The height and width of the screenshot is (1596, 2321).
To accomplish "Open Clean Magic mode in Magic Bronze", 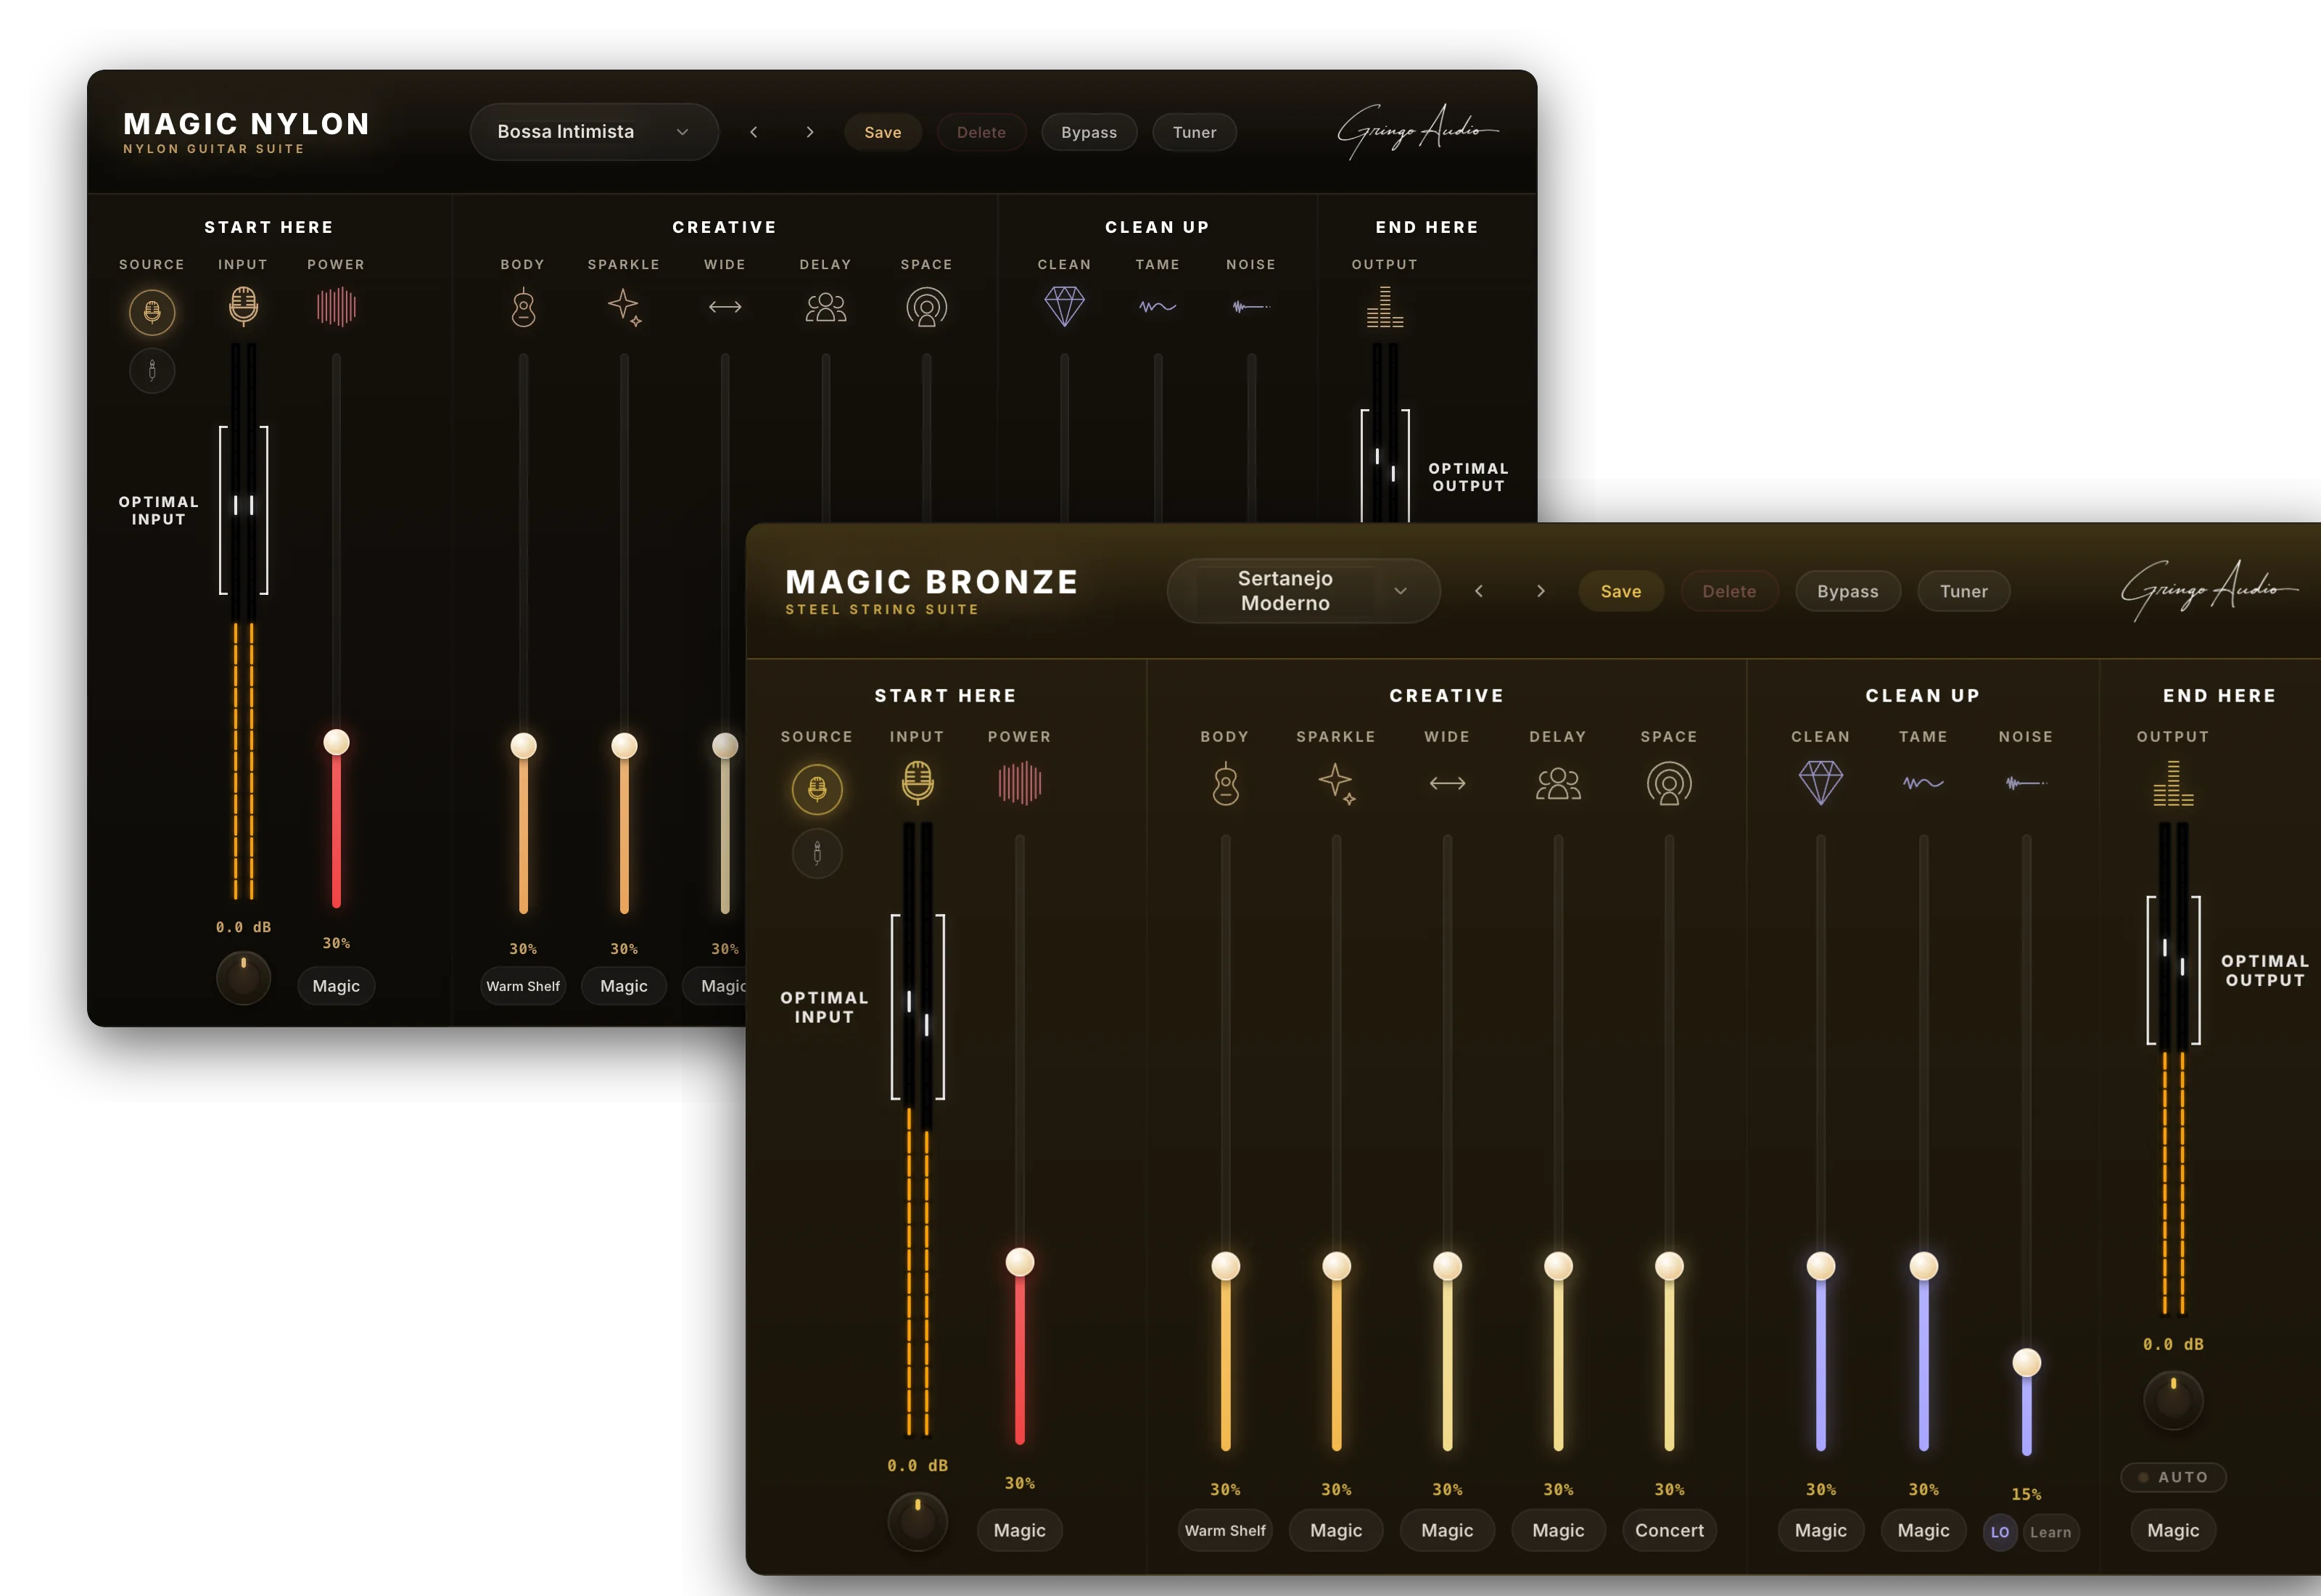I will point(1821,1530).
